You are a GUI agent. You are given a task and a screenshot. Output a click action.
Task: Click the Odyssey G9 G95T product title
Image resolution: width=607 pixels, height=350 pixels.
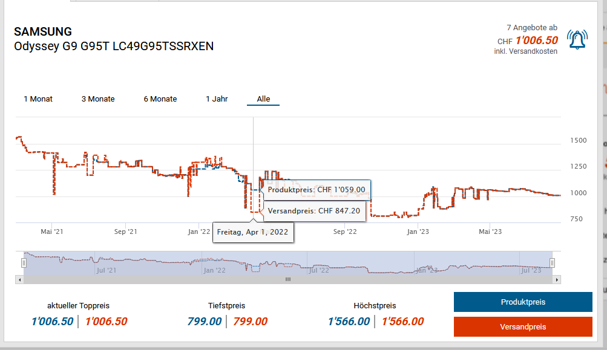tap(114, 46)
